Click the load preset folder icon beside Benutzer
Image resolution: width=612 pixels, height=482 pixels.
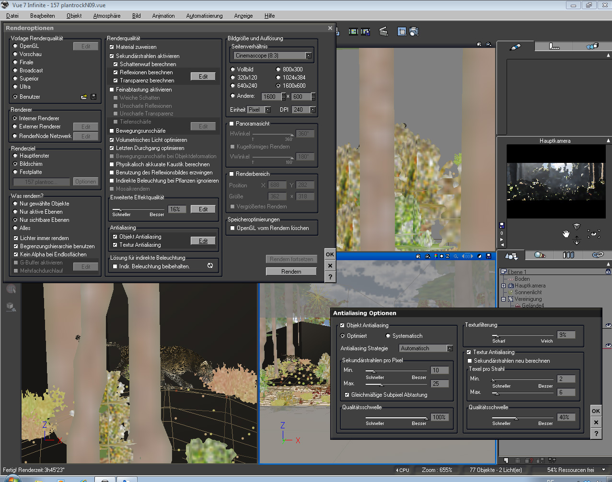(x=84, y=97)
